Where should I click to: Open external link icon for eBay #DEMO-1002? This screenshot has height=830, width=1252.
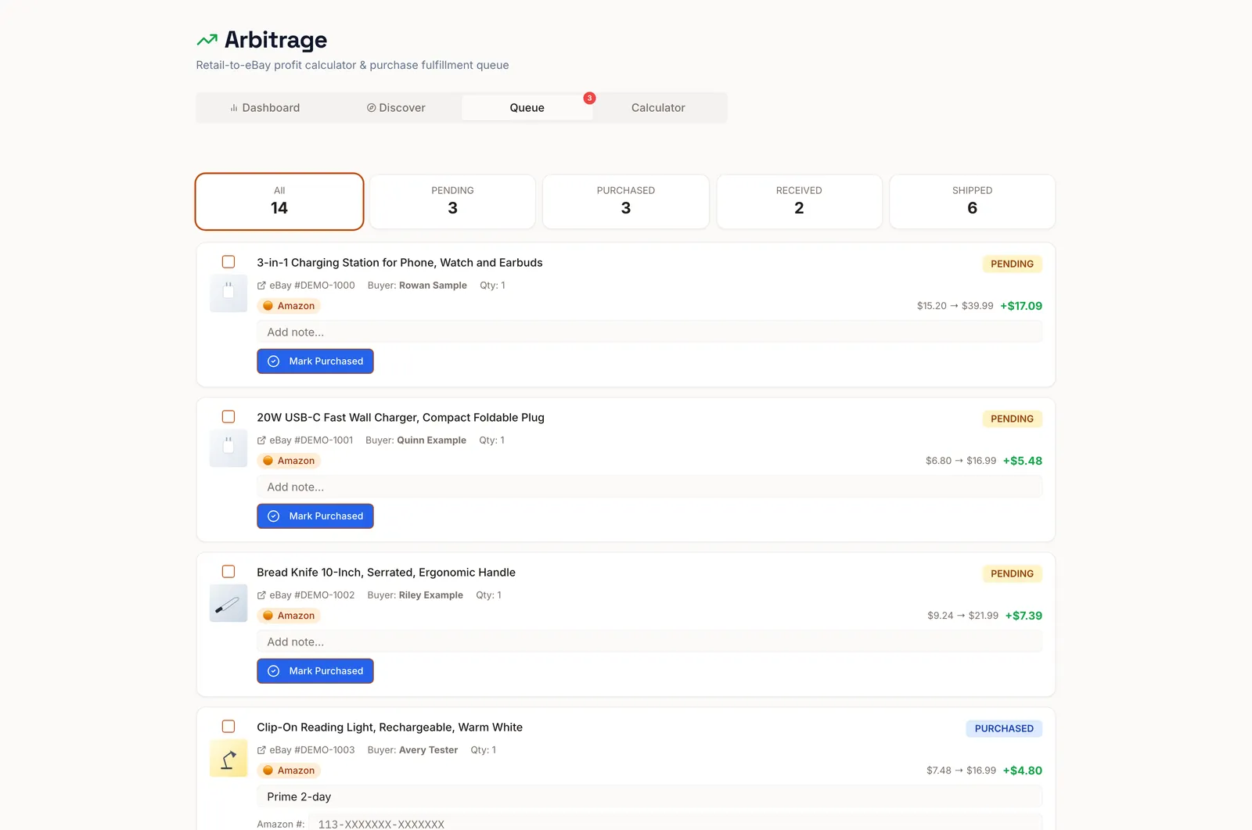click(261, 595)
